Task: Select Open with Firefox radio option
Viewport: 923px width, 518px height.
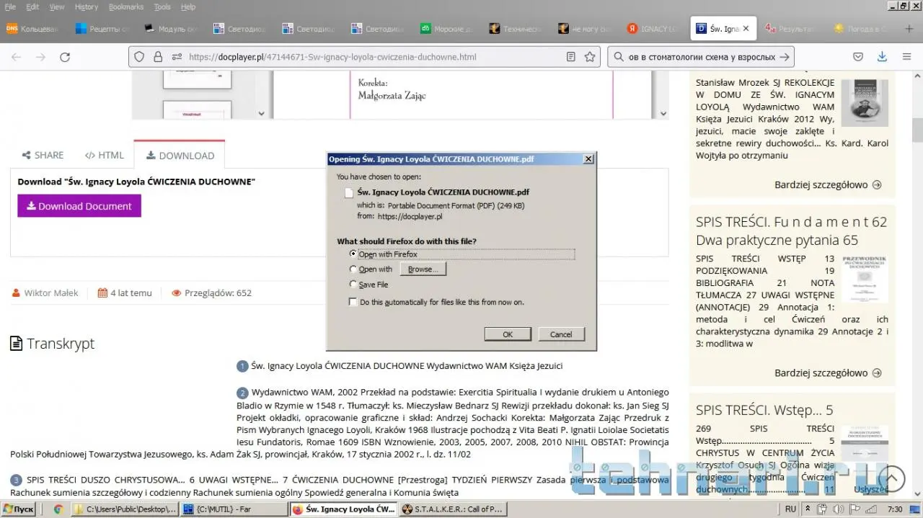Action: tap(352, 254)
